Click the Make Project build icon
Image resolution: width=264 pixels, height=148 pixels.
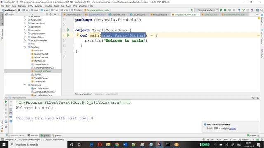click(192, 10)
